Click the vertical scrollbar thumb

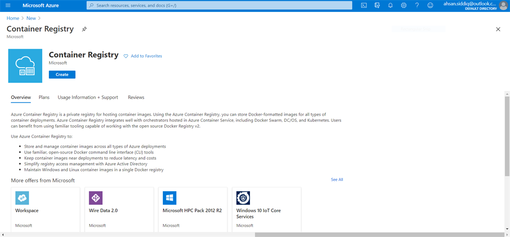pos(508,136)
